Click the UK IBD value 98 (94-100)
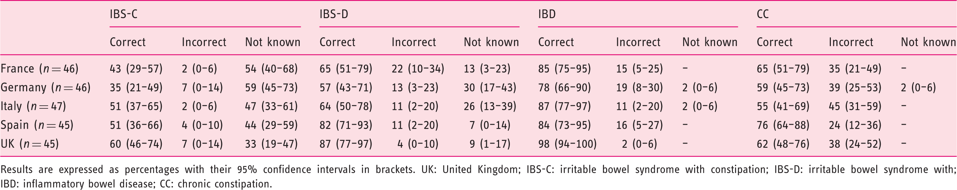This screenshot has height=190, width=957. 567,144
